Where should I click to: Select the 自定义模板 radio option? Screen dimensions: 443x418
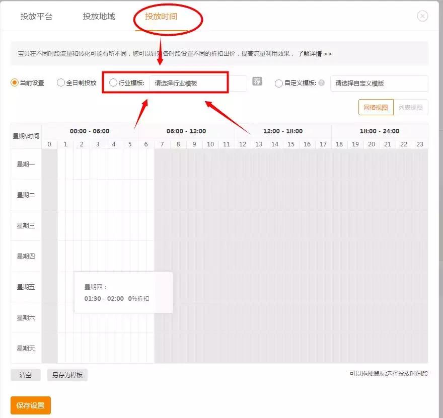point(278,82)
